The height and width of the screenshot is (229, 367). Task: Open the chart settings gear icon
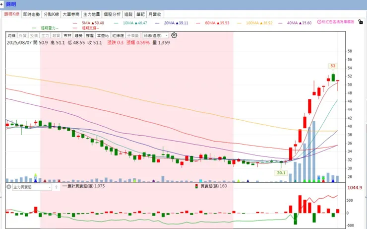click(174, 35)
